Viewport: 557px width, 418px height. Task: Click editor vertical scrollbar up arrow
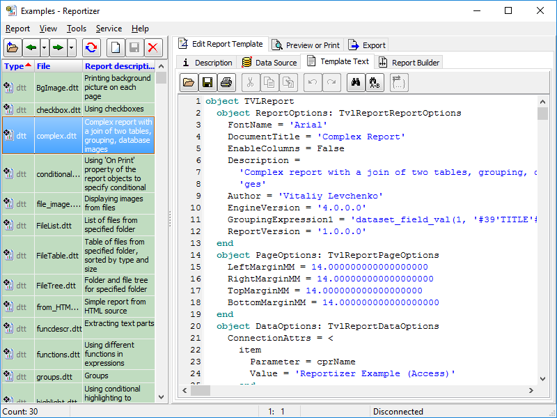542,102
